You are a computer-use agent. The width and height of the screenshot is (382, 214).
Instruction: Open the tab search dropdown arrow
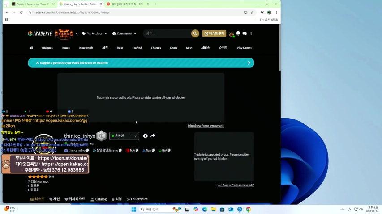6,4
